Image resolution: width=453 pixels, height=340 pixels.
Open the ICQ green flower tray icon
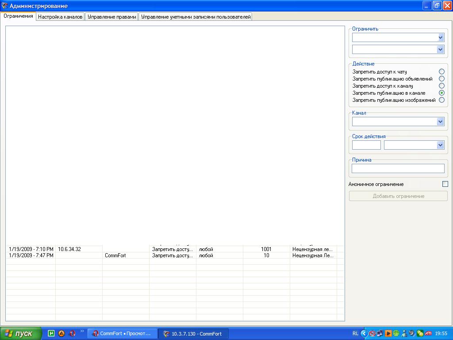click(x=396, y=333)
